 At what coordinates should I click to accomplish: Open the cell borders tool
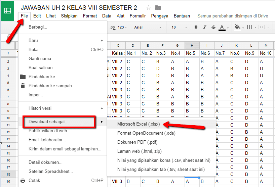point(249,27)
